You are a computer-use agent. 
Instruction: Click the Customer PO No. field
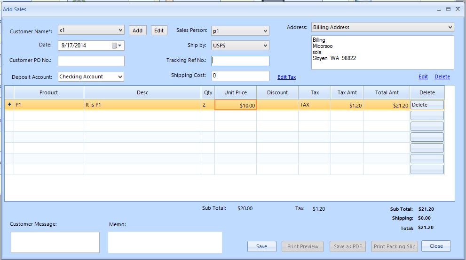coord(91,61)
